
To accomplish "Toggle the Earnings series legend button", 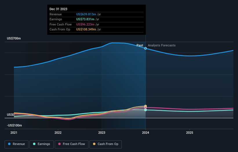I will click(41, 144).
